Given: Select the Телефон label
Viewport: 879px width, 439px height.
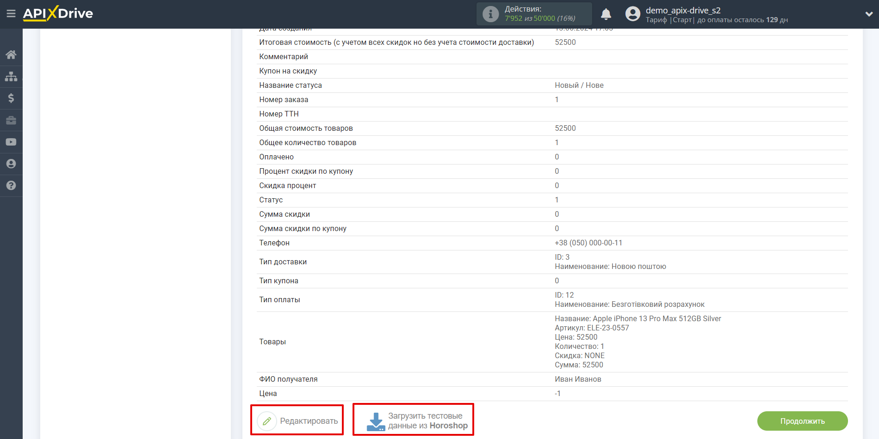Looking at the screenshot, I should [274, 243].
